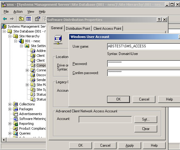Open the Action menu
The width and height of the screenshot is (180, 150).
click(18, 12)
